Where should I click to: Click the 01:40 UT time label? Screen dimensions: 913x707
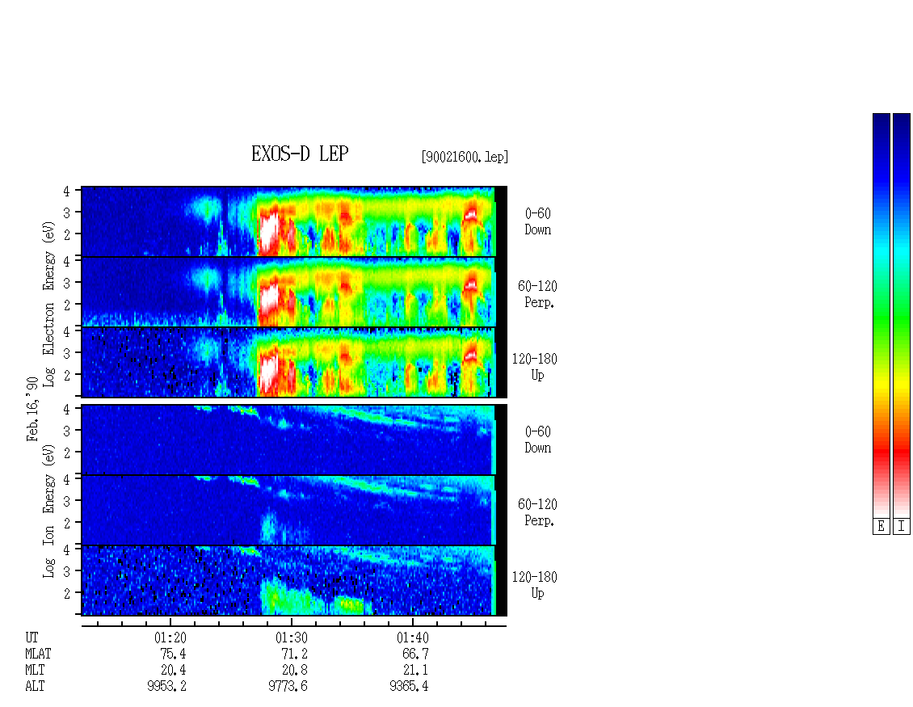[x=412, y=638]
